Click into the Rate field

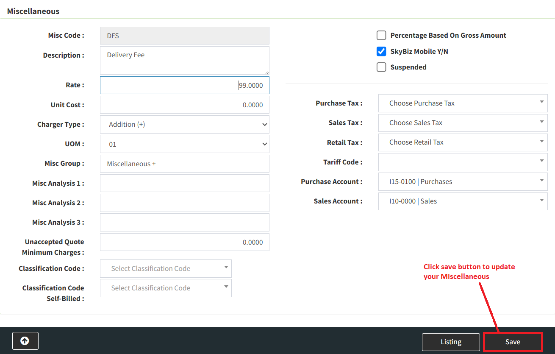click(184, 85)
